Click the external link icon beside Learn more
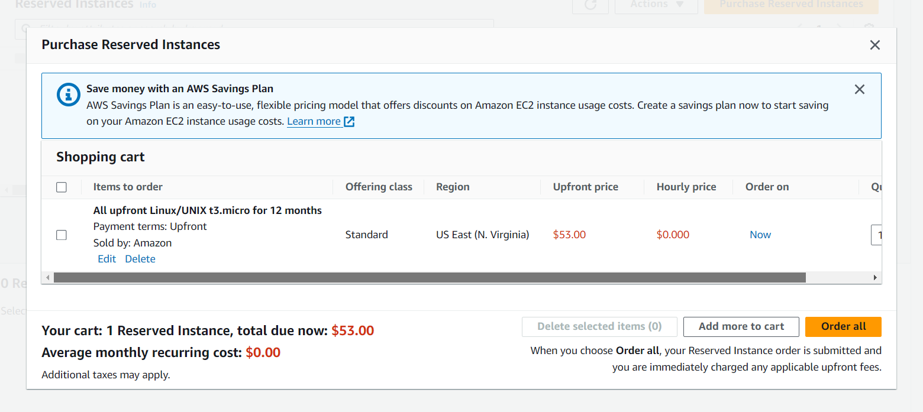The height and width of the screenshot is (412, 923). 349,122
